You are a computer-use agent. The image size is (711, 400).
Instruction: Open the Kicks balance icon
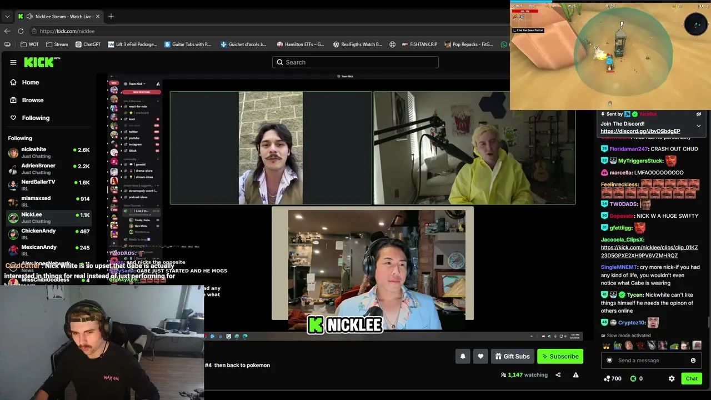click(633, 378)
